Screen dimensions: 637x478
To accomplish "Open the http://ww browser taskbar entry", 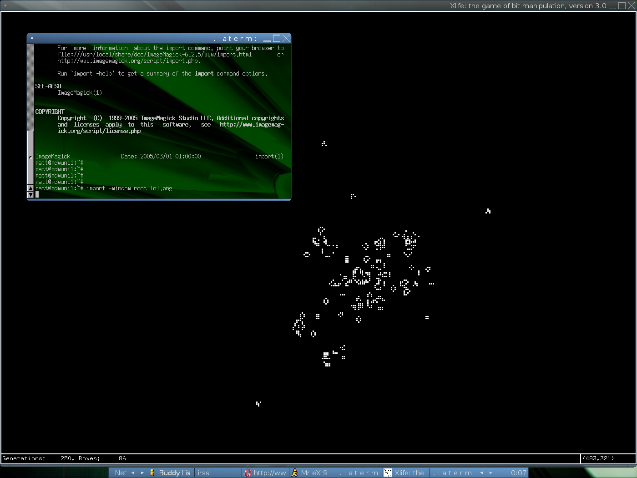I will click(266, 473).
